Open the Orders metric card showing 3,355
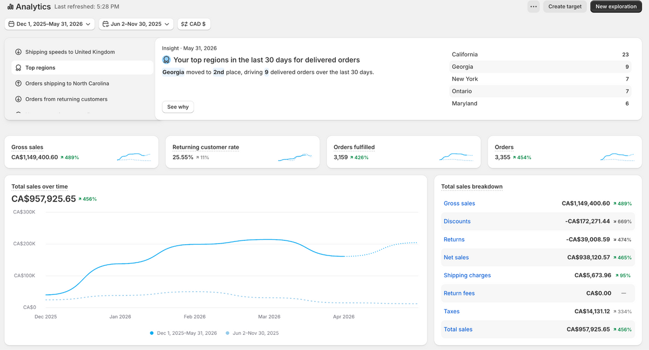The height and width of the screenshot is (350, 649). click(565, 152)
